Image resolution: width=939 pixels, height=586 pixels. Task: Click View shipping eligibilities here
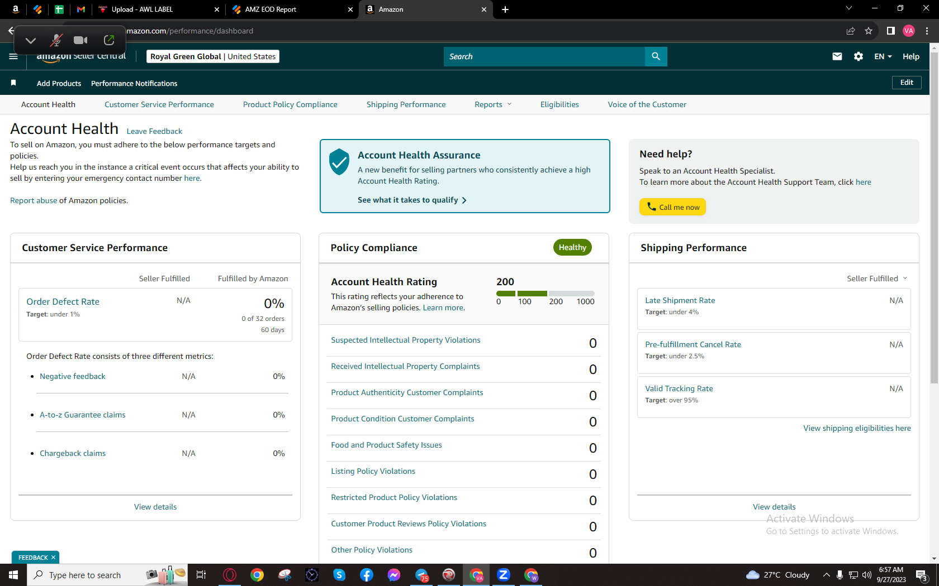tap(857, 428)
